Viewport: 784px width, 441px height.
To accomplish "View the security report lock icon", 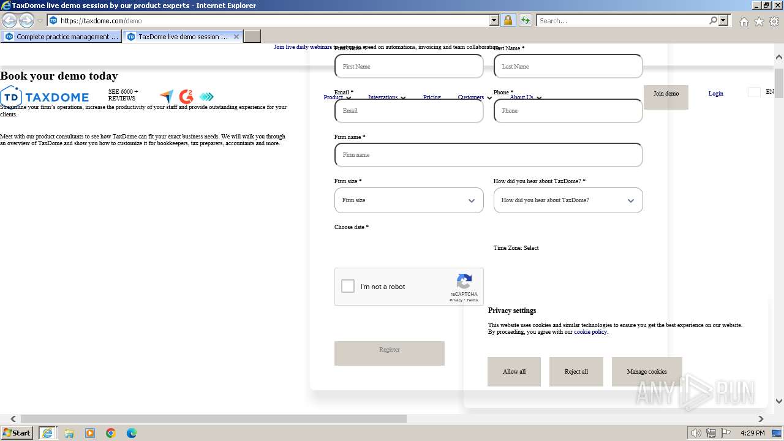I will pos(508,20).
